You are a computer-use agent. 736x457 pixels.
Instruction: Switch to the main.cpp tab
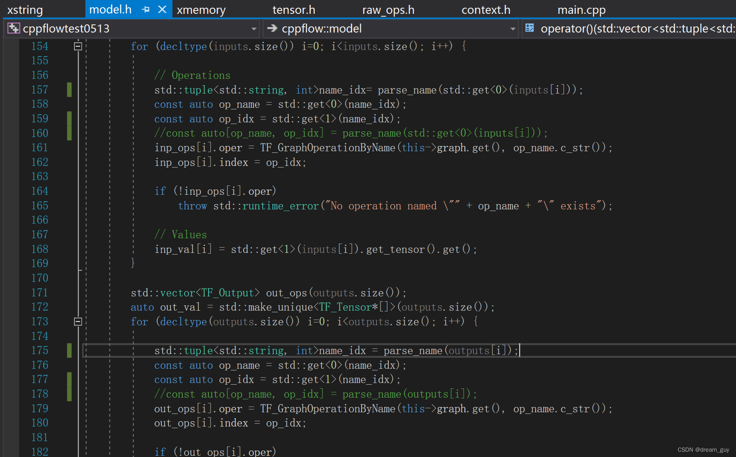(x=581, y=9)
